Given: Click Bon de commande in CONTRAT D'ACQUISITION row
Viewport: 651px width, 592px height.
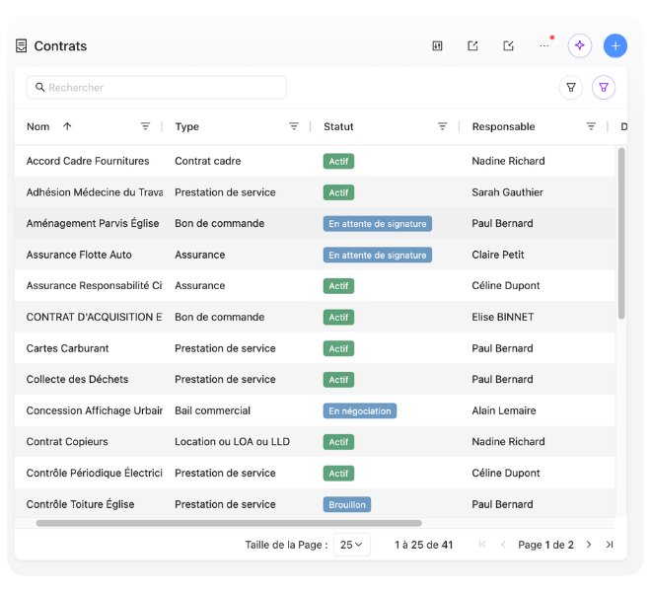Looking at the screenshot, I should point(220,317).
